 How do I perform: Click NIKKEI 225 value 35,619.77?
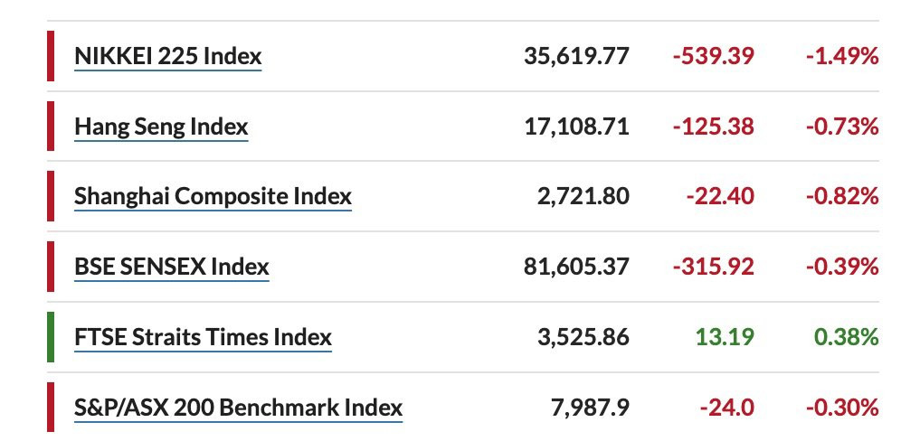click(x=576, y=56)
